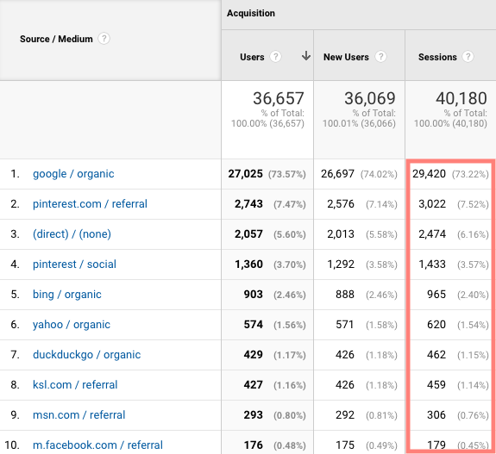The image size is (496, 454).
Task: Select total sessions value 40,180
Action: coord(461,98)
